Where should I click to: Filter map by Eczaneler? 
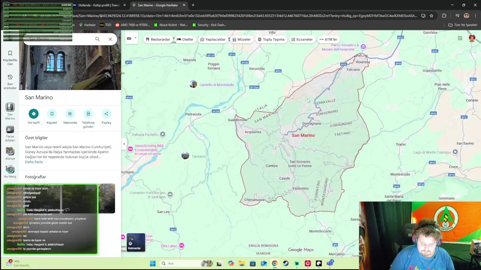point(302,39)
